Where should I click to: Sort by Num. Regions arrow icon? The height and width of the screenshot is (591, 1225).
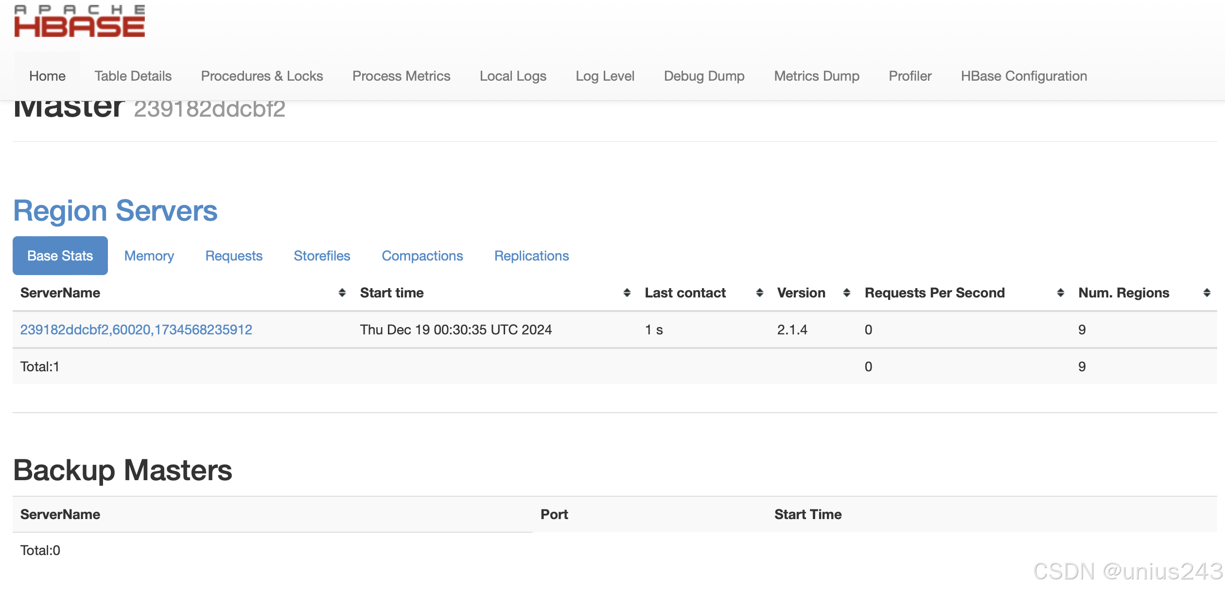[1207, 293]
